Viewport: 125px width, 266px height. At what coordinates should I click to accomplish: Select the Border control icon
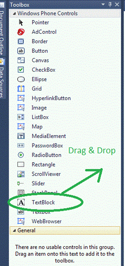[21, 41]
